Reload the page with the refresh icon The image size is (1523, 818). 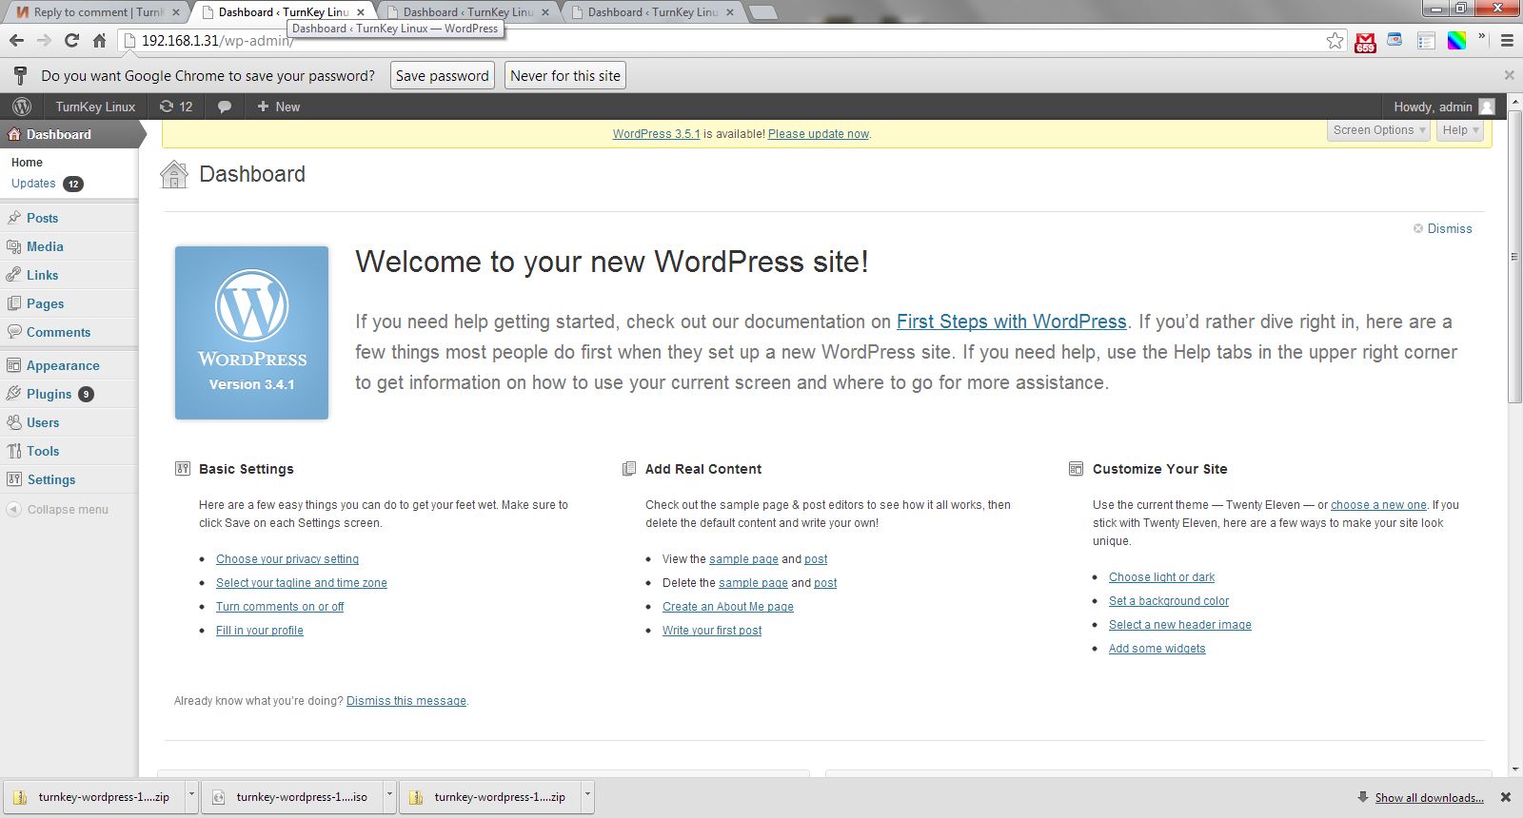pos(71,40)
